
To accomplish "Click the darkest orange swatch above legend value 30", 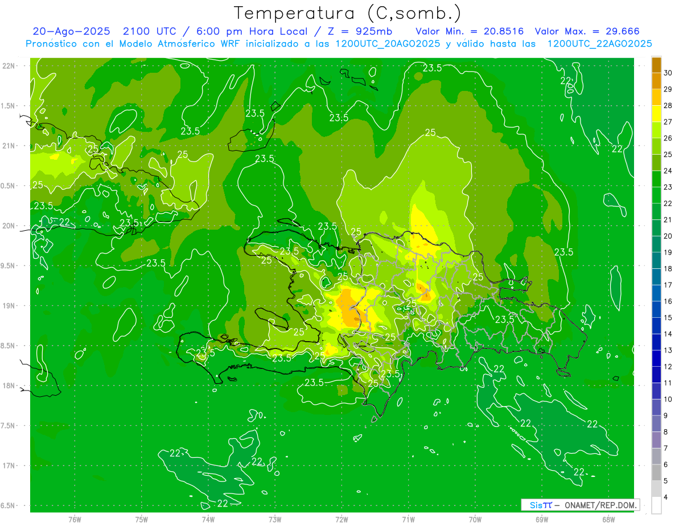I will 656,64.
